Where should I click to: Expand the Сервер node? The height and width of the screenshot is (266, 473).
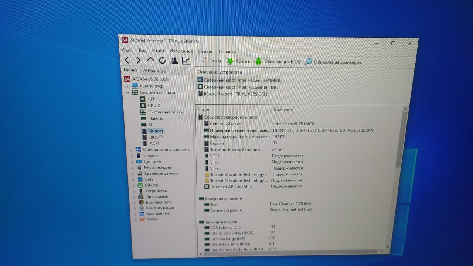(132, 156)
